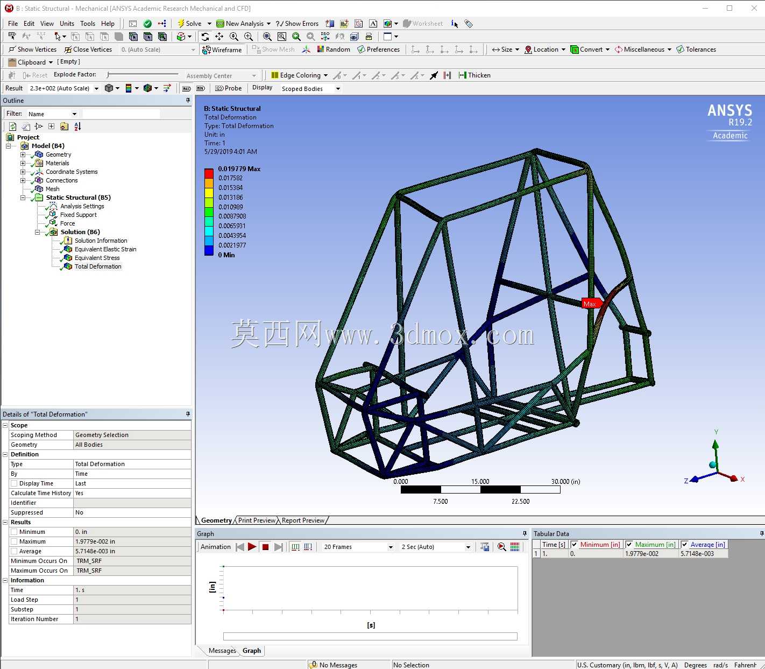The height and width of the screenshot is (669, 765).
Task: Click the Solve lightning bolt button
Action: (190, 24)
